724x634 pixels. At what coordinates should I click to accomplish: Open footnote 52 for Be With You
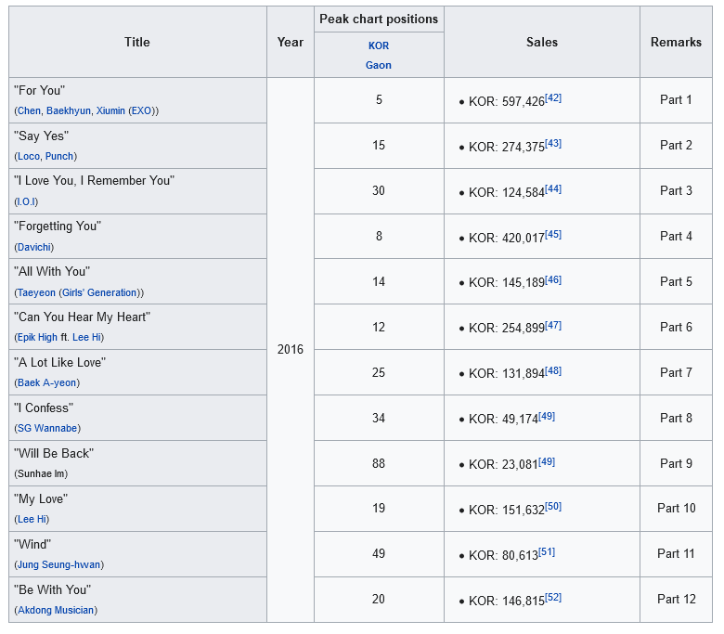pyautogui.click(x=553, y=597)
